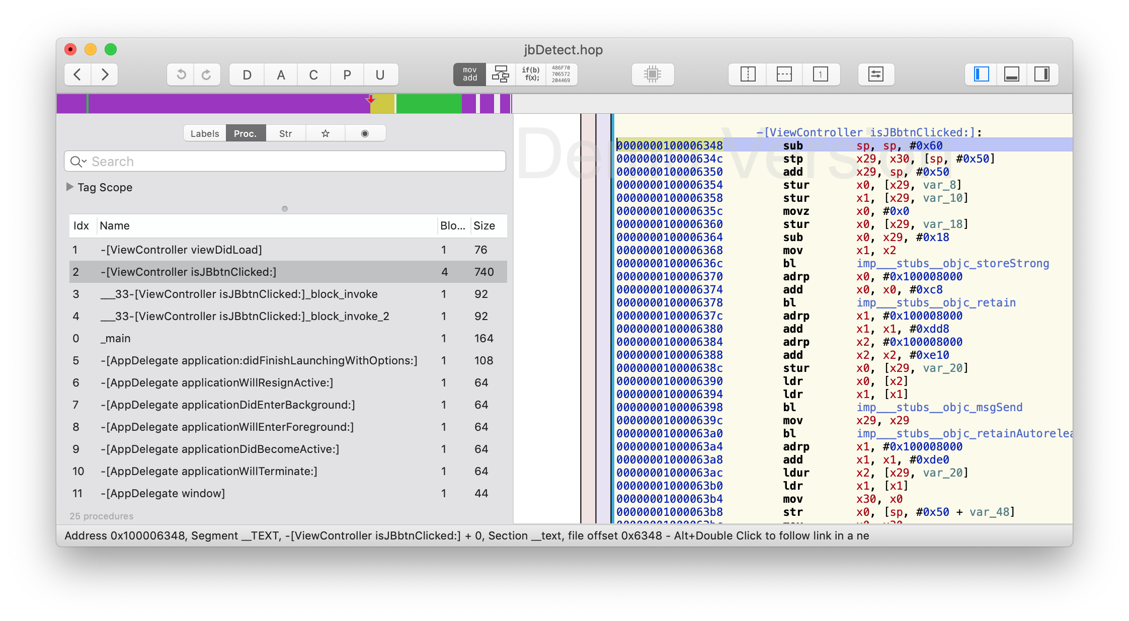The width and height of the screenshot is (1129, 621).
Task: Select the _block_invoke_2 procedure row
Action: [x=288, y=317]
